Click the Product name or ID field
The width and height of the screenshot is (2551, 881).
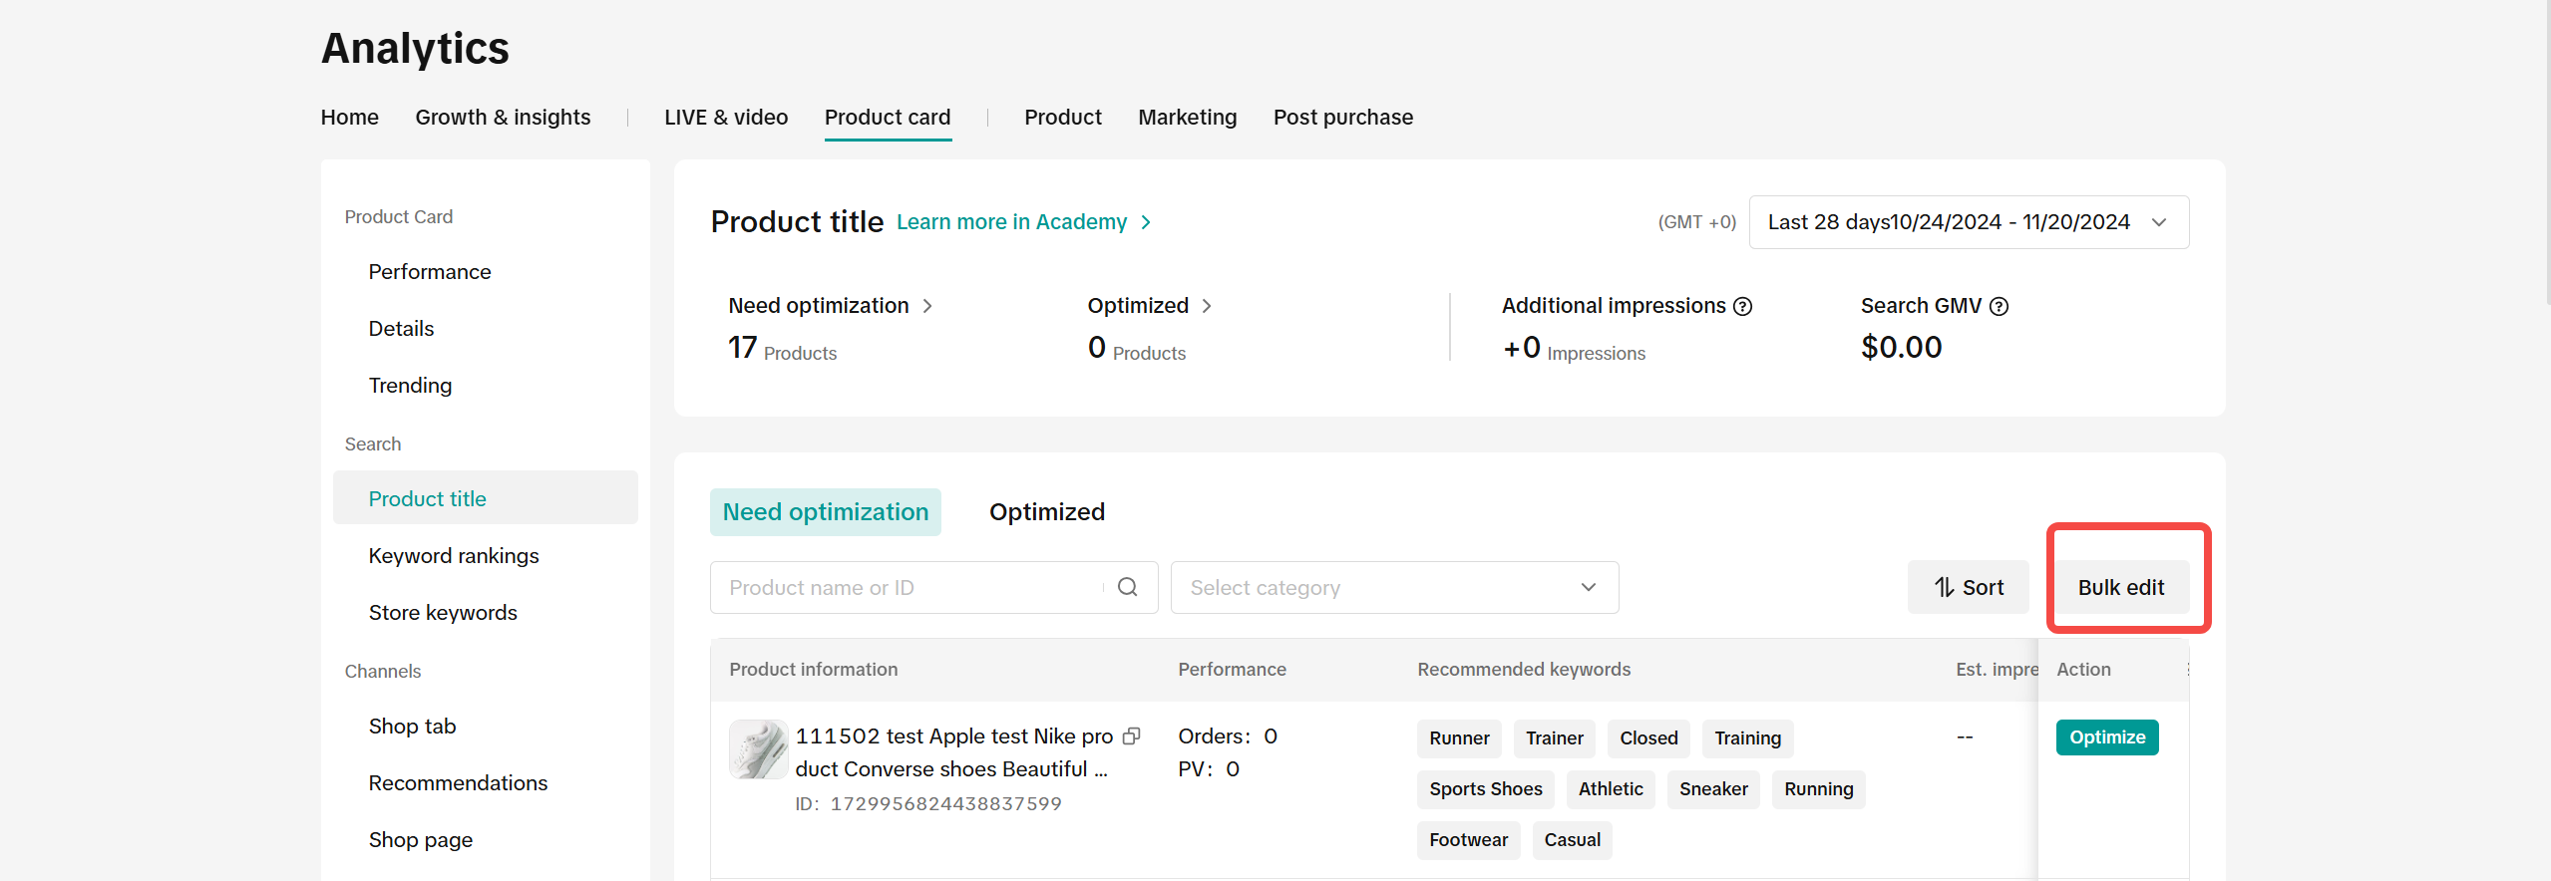click(x=912, y=588)
